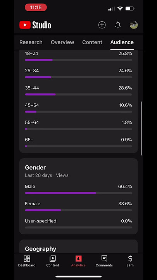This screenshot has width=157, height=280.
Task: Click the page scrollbar on right edge
Action: (x=142, y=129)
